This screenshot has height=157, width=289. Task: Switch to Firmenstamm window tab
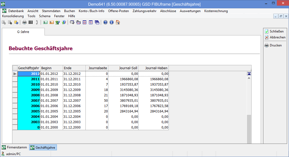click(x=14, y=147)
